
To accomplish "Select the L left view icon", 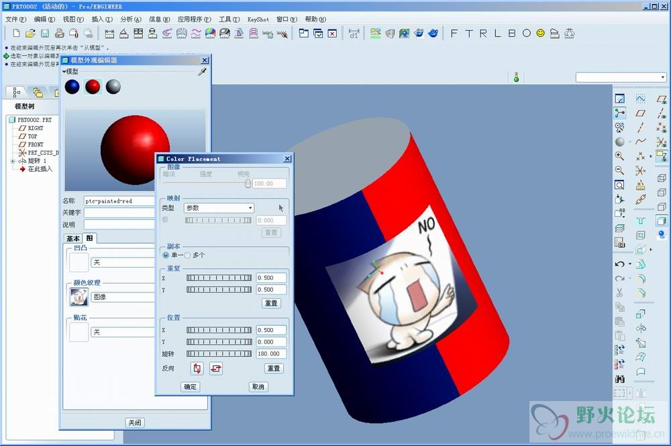I will point(497,34).
